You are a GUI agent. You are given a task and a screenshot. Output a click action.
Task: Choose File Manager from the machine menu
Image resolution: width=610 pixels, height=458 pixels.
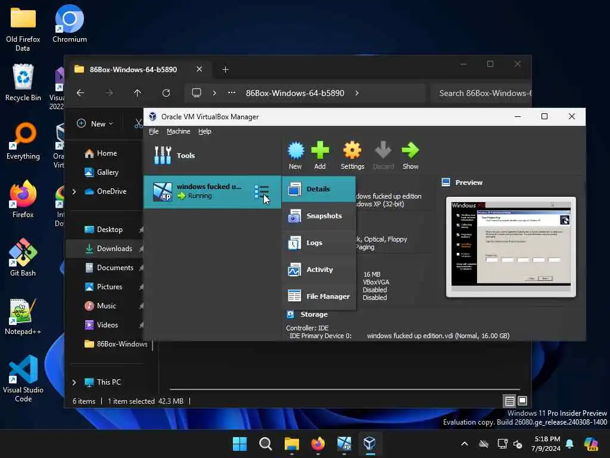tap(319, 296)
